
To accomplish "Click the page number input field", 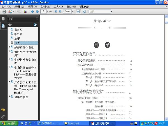I will coord(43,11).
